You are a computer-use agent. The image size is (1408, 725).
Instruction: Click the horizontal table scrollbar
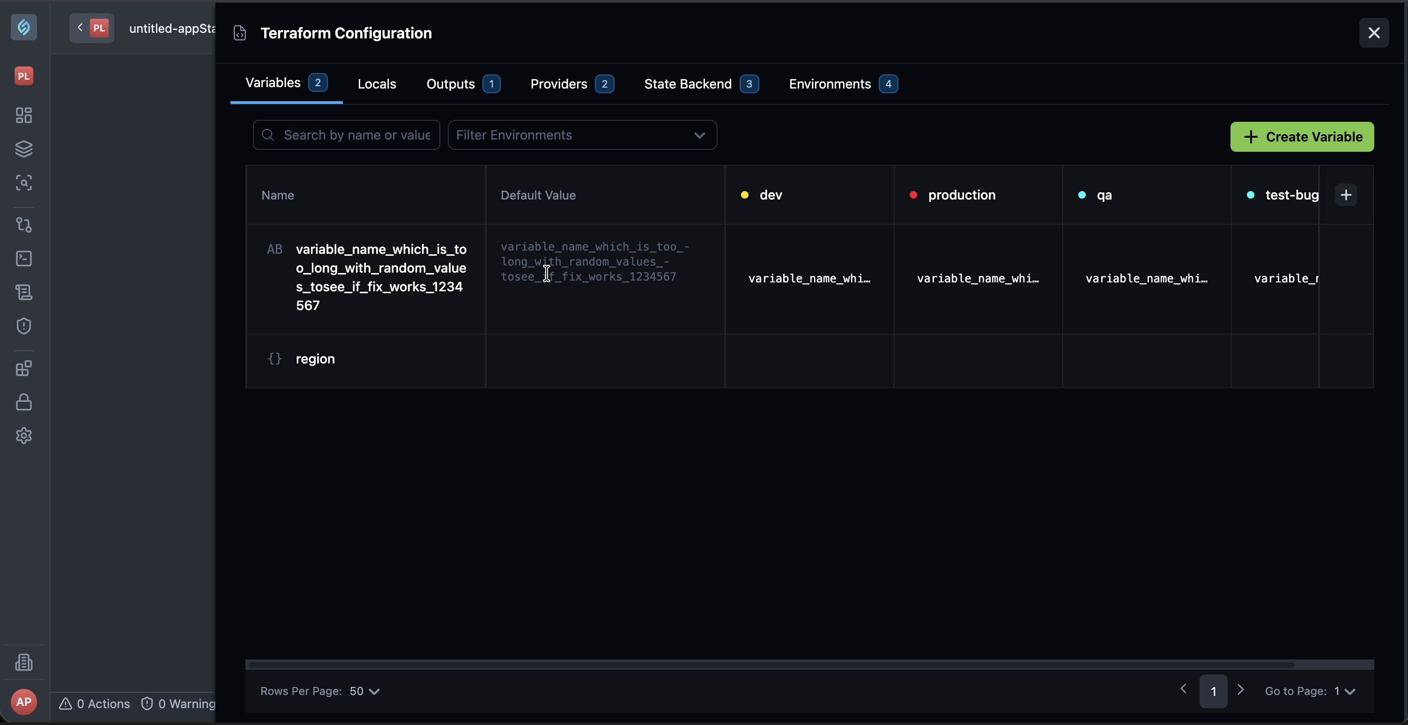coord(771,665)
